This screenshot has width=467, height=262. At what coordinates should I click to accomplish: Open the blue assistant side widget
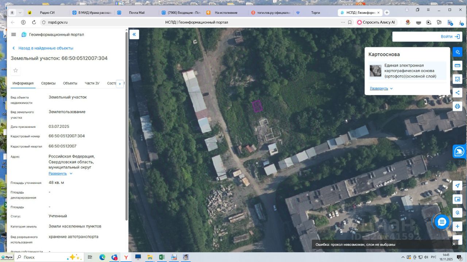click(x=459, y=151)
